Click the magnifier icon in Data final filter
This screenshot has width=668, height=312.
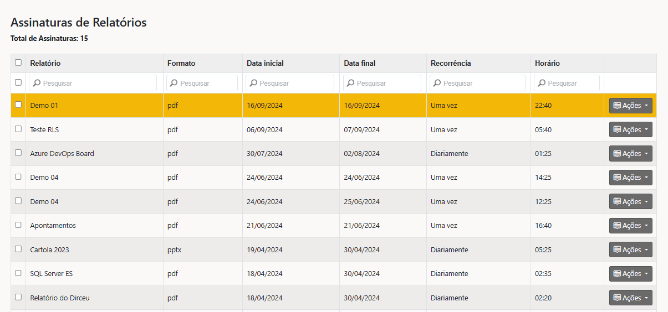tap(351, 84)
